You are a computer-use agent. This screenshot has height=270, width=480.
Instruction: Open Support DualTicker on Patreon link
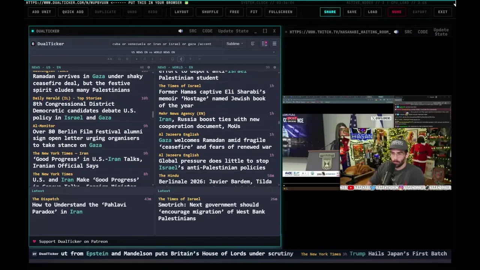coord(73,241)
